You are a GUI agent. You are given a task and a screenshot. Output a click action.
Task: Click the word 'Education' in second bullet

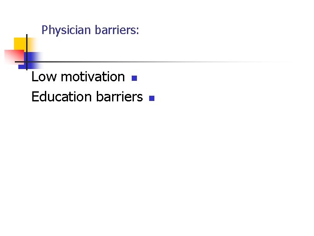(x=61, y=97)
